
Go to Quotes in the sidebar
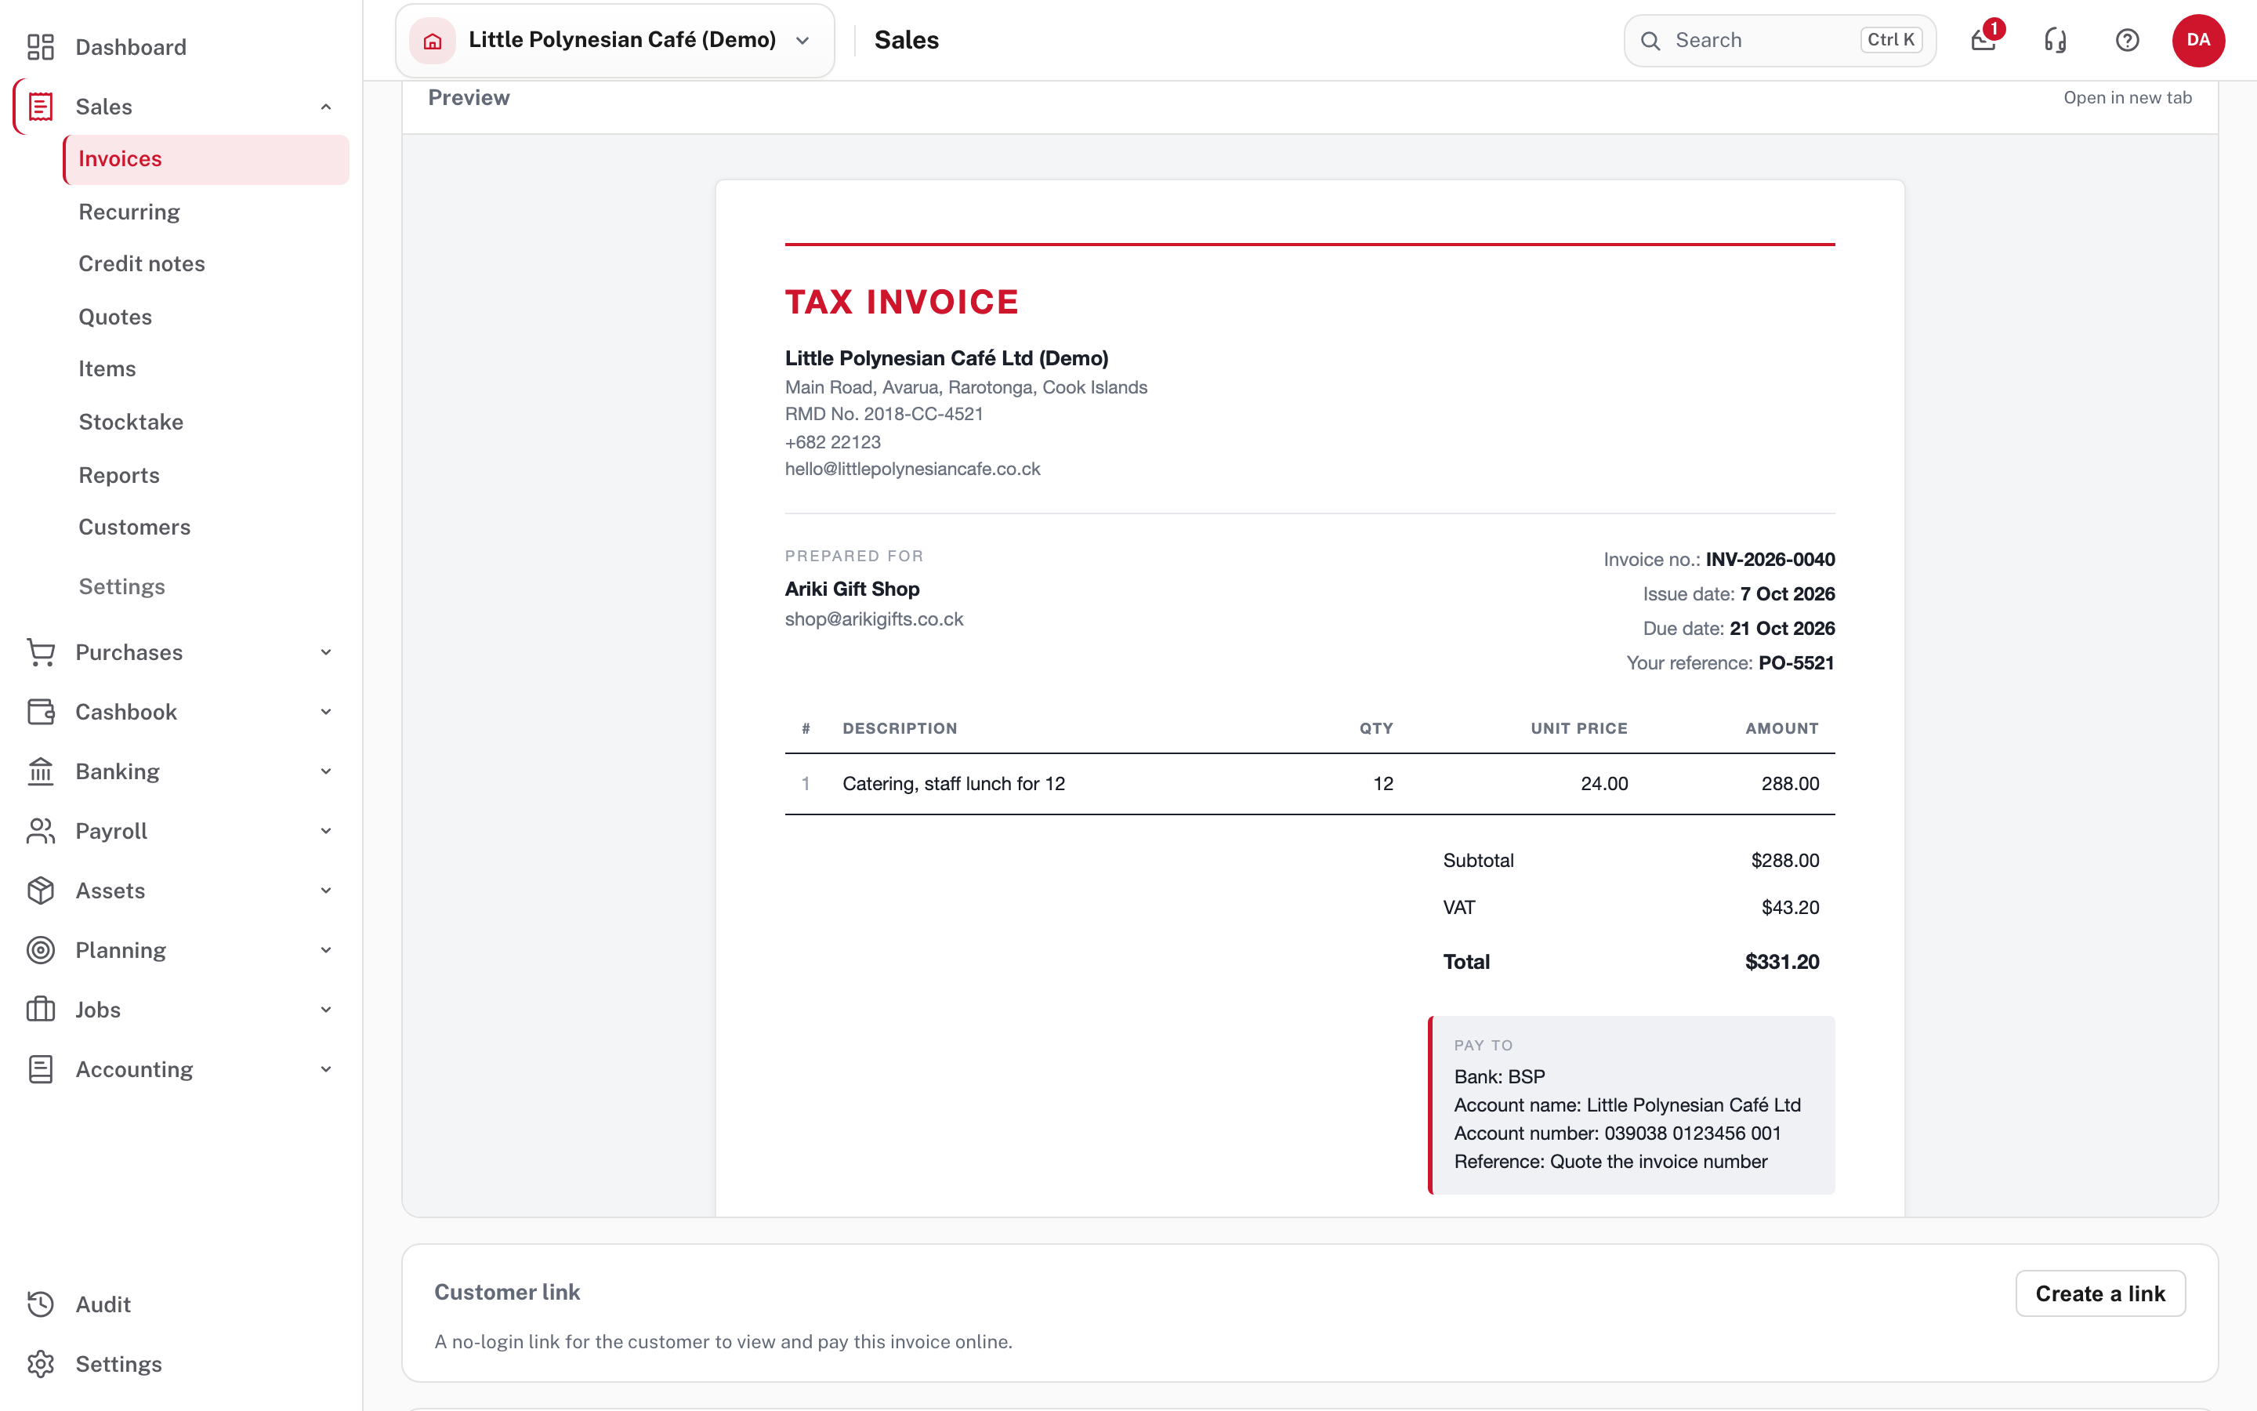pyautogui.click(x=114, y=317)
